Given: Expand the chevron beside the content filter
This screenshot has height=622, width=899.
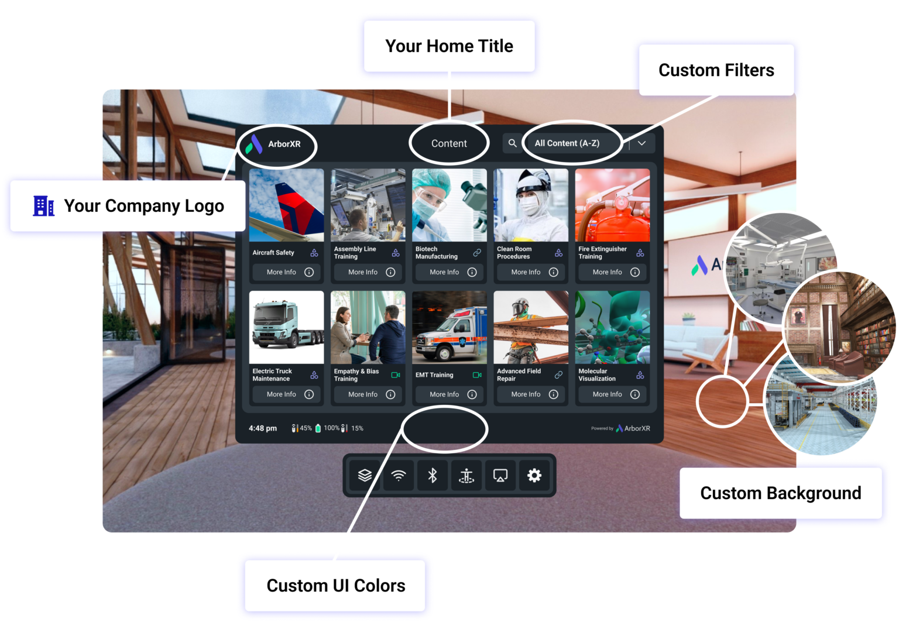Looking at the screenshot, I should coord(641,143).
